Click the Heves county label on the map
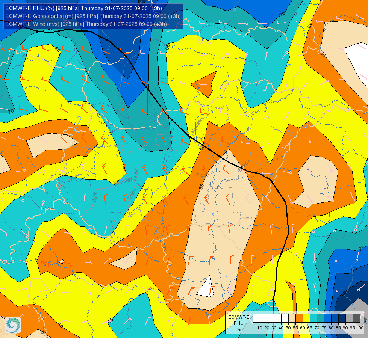368x338 pixels. point(197,127)
